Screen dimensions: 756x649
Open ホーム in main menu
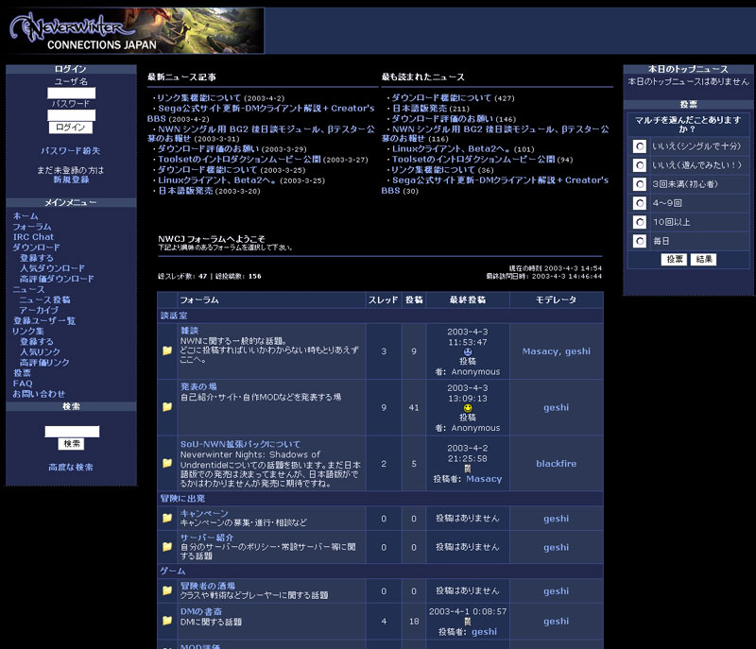pyautogui.click(x=26, y=215)
